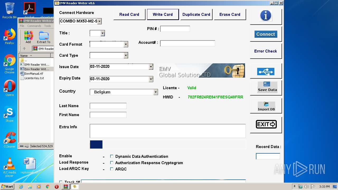The image size is (338, 190).
Task: Click the First Name input field
Action: 108,115
